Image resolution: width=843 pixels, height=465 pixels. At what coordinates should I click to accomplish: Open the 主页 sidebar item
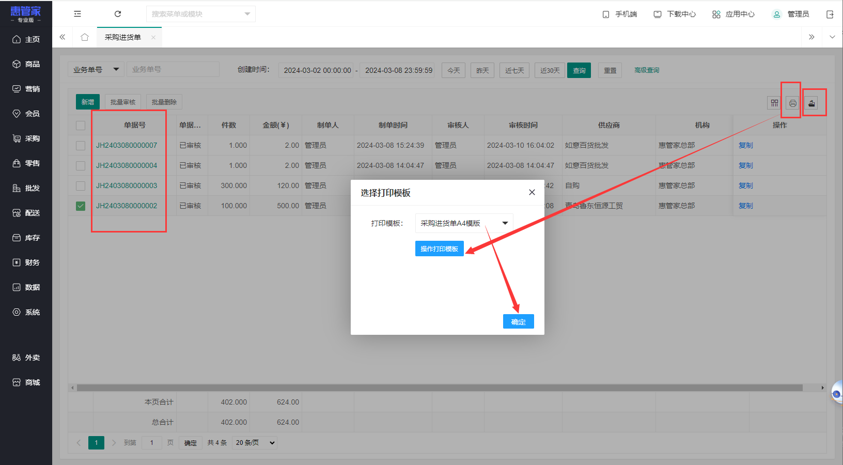(x=26, y=39)
